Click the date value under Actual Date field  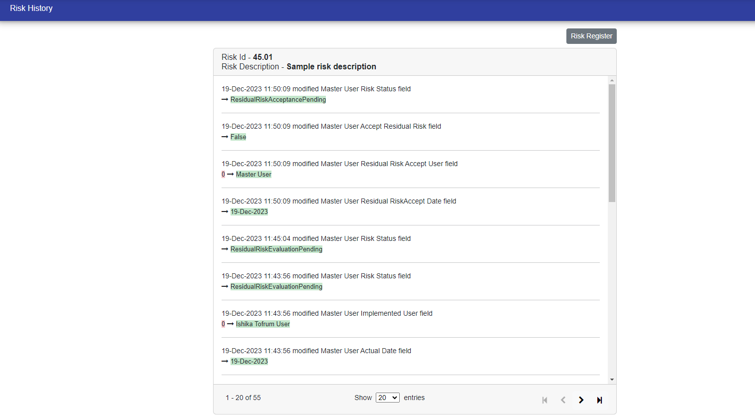249,362
